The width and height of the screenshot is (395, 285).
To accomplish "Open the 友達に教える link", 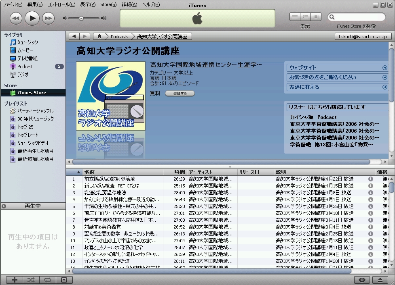I will click(337, 87).
